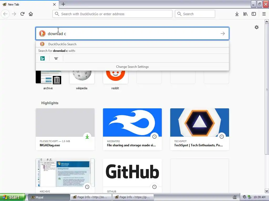Open the MediaFire highlight card
This screenshot has height=201, width=269.
[x=132, y=129]
